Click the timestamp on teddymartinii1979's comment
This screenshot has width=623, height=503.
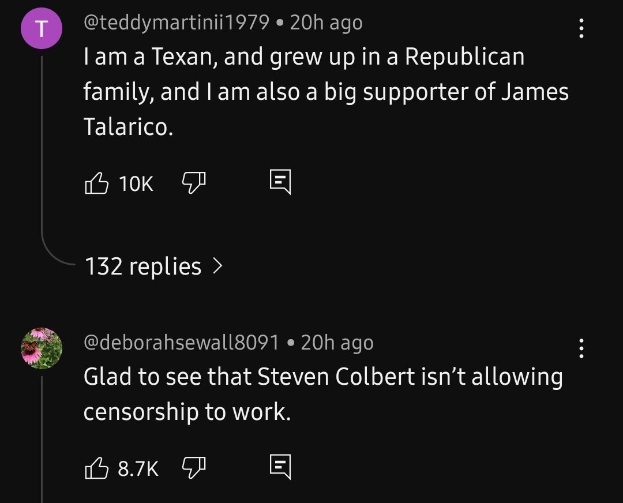(x=326, y=22)
